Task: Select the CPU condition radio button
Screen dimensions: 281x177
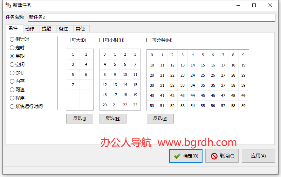Action: pyautogui.click(x=12, y=73)
